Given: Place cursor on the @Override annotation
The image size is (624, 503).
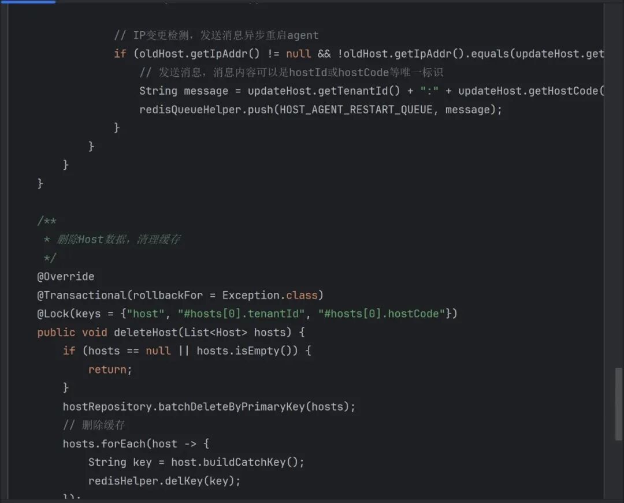Looking at the screenshot, I should pos(66,277).
